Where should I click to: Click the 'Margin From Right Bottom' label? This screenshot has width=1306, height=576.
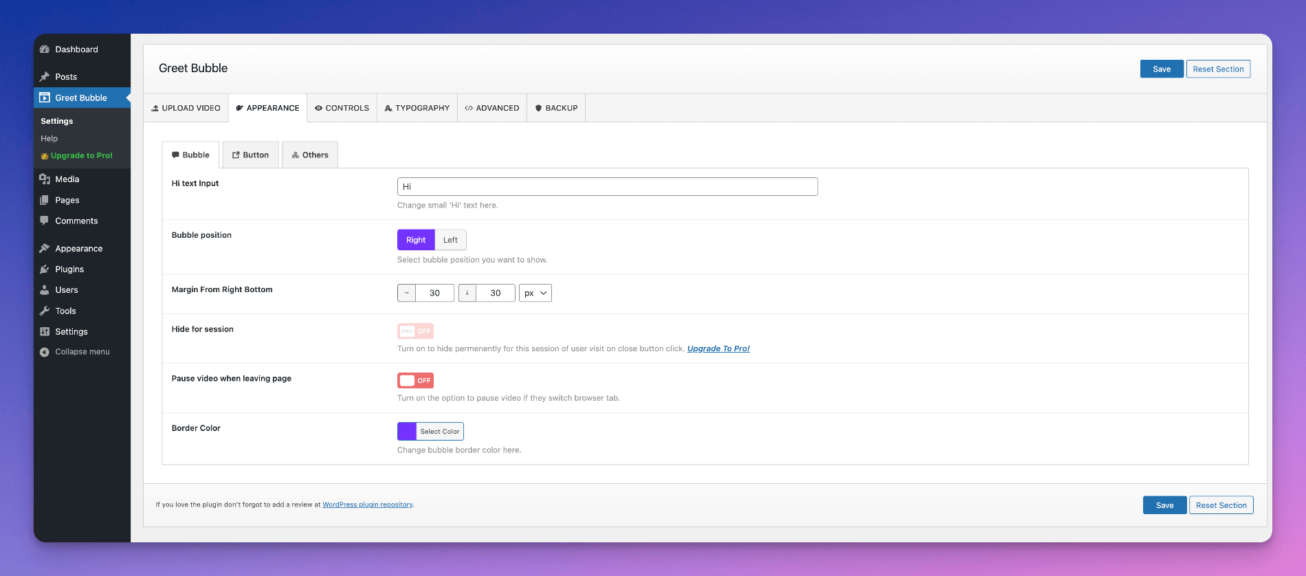tap(222, 289)
